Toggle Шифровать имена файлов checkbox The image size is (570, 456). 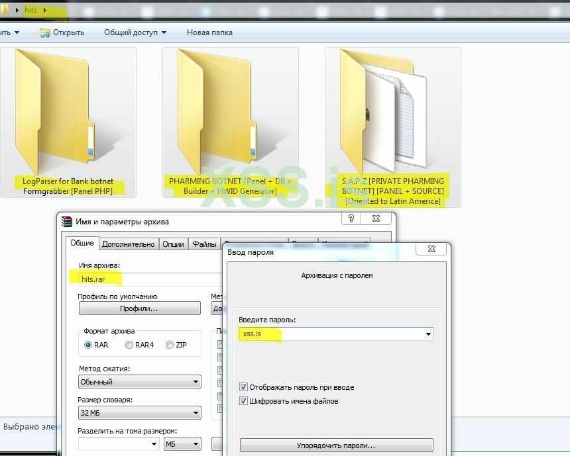[x=243, y=401]
